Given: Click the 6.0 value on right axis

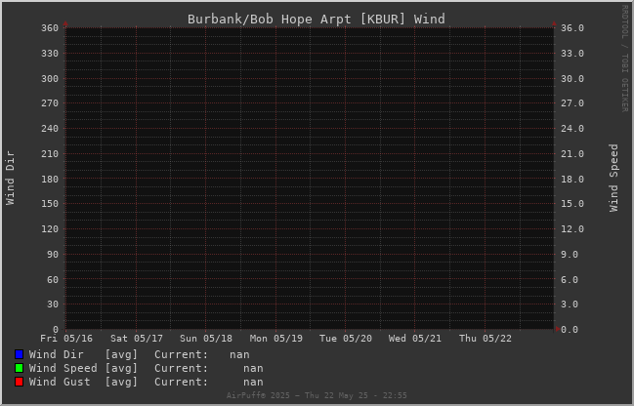Looking at the screenshot, I should pyautogui.click(x=570, y=279).
